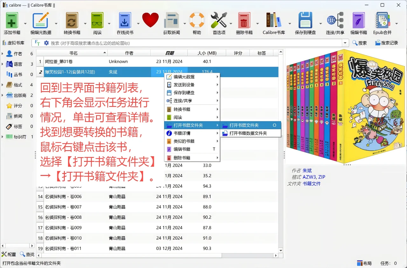The width and height of the screenshot is (407, 268).
Task: Click the search gear advanced icon
Action: [46, 43]
